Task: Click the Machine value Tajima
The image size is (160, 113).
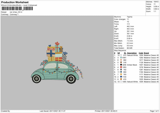Action: (x=130, y=17)
